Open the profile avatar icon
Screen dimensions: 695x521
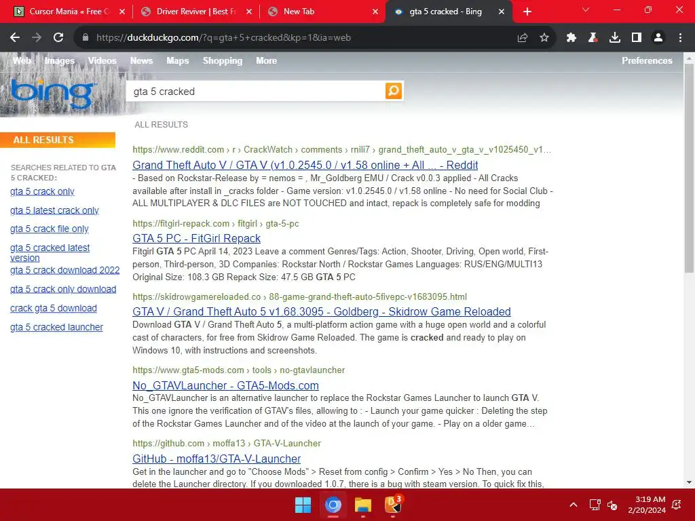click(x=658, y=38)
